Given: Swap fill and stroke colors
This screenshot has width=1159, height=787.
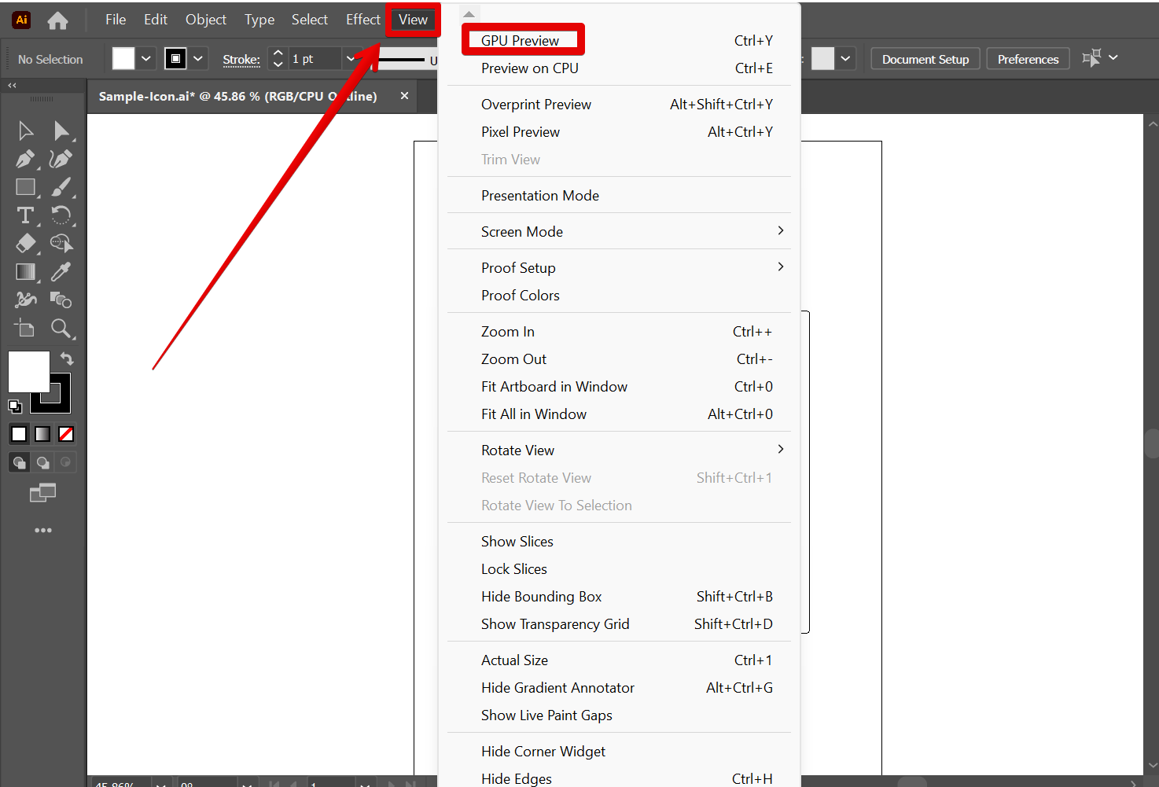Looking at the screenshot, I should pyautogui.click(x=67, y=359).
